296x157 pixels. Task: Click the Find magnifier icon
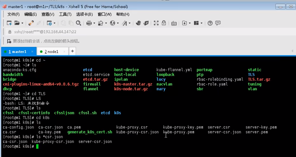click(x=78, y=23)
